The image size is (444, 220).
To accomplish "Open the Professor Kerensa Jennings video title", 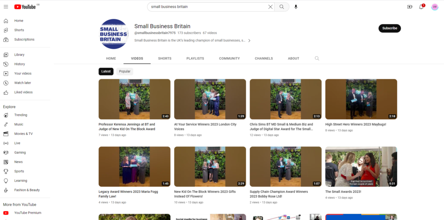I will [x=127, y=127].
